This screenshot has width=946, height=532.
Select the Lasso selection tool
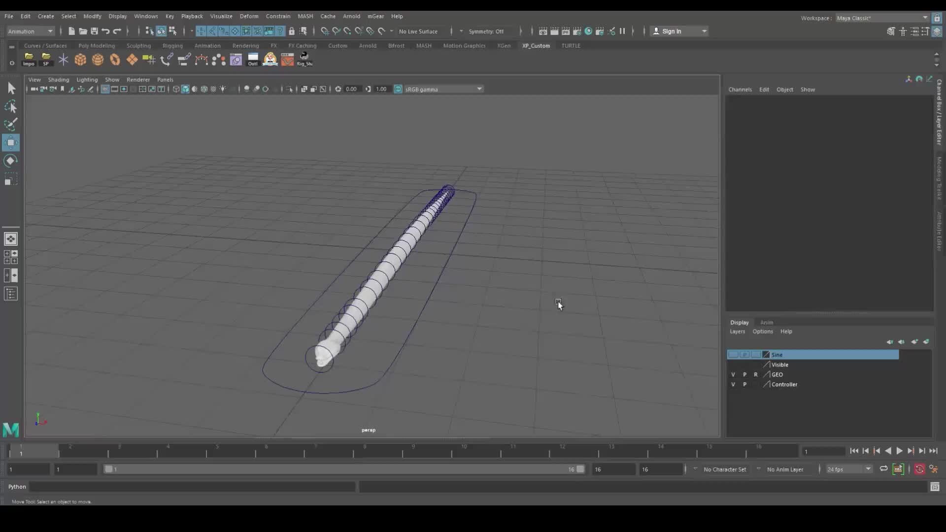click(11, 106)
